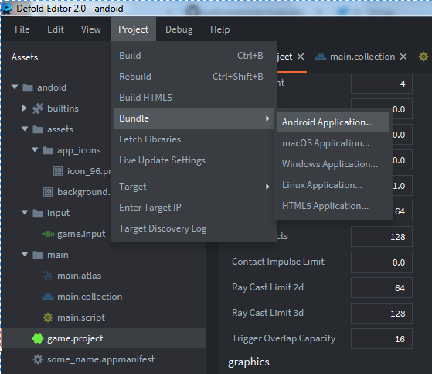Screen dimensions: 432x374
Task: Click the Defold logo in title bar
Action: click(x=7, y=8)
